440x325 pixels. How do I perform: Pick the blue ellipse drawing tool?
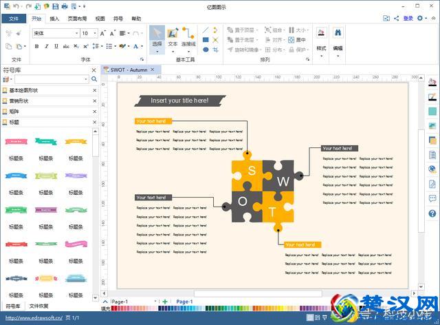(206, 50)
